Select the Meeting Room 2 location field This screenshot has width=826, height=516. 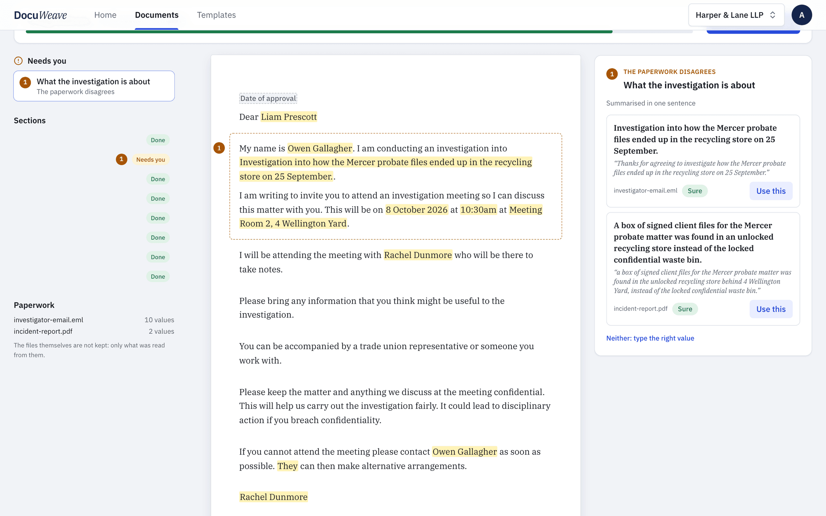(x=391, y=217)
